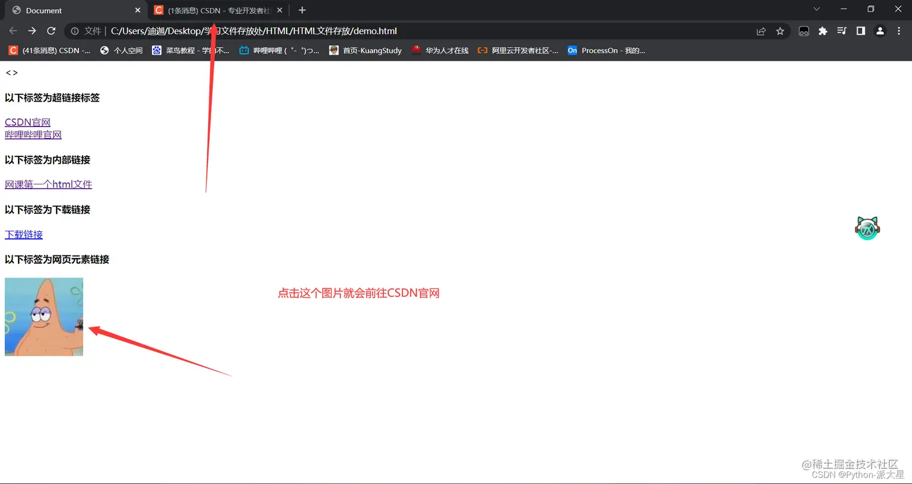Viewport: 912px width, 484px height.
Task: Close the Document tab
Action: pyautogui.click(x=138, y=10)
